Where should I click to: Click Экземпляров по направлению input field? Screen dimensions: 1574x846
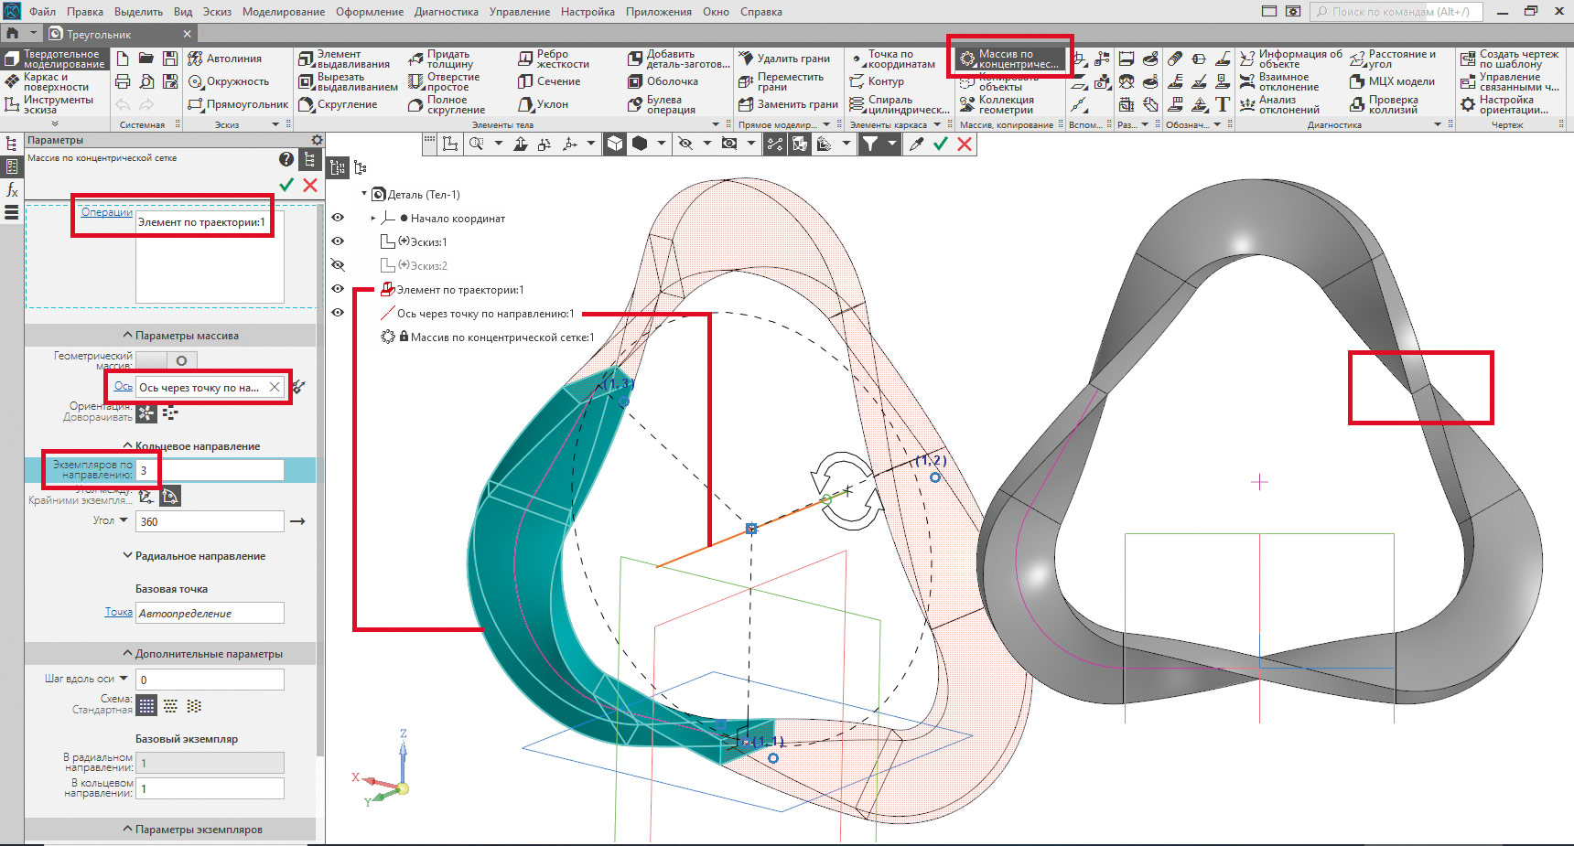point(210,470)
